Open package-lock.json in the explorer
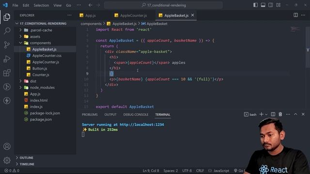The height and width of the screenshot is (174, 310). tap(45, 113)
